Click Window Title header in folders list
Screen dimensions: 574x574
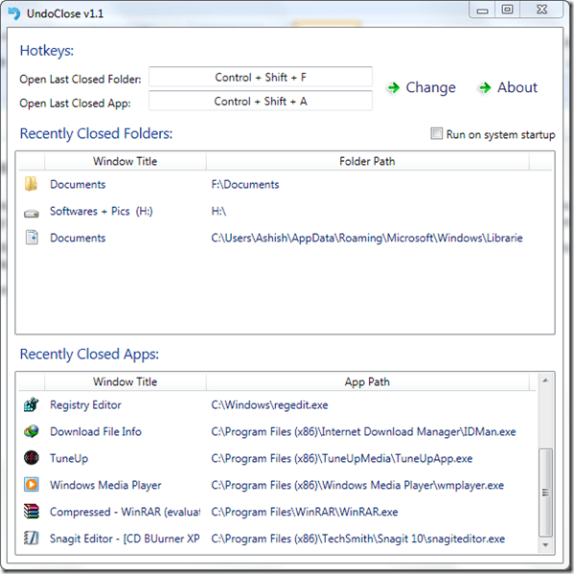[125, 161]
